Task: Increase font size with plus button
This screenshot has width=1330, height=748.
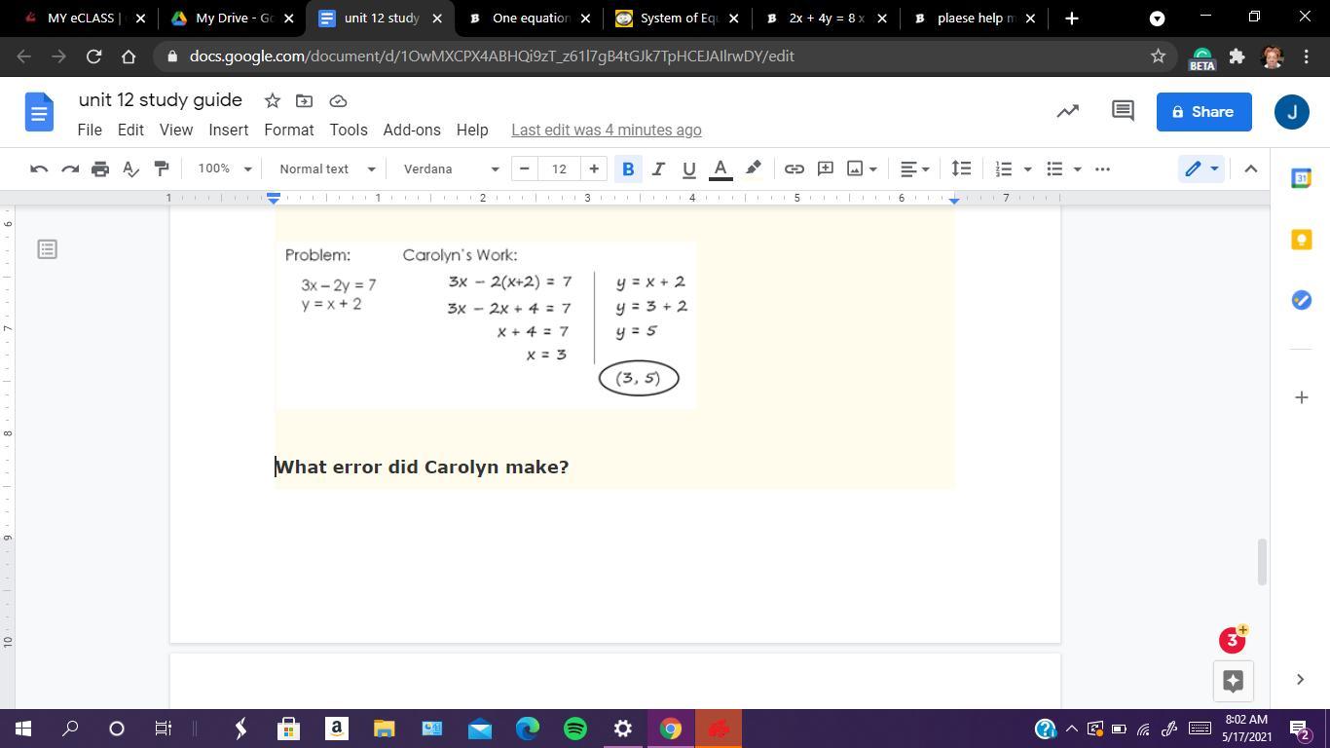Action: click(x=594, y=168)
